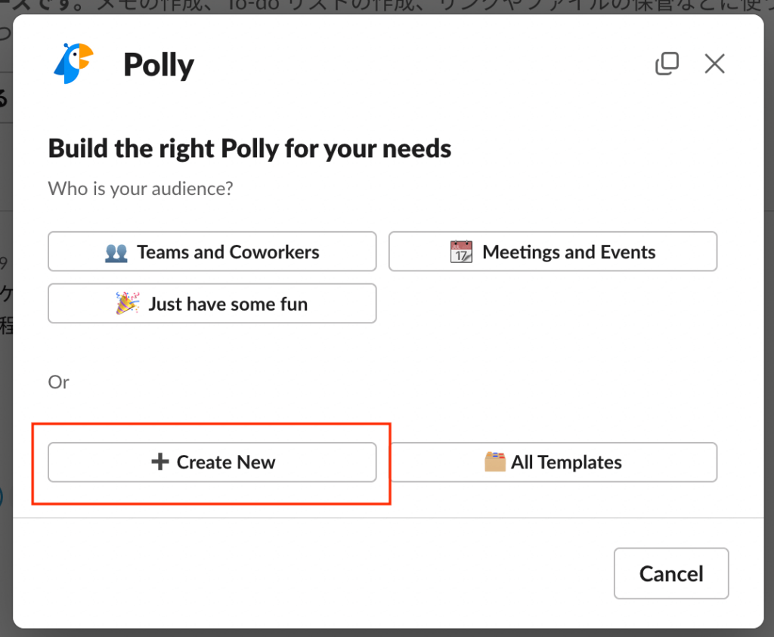The height and width of the screenshot is (637, 774).
Task: Click the file box icon on All Templates
Action: 495,462
